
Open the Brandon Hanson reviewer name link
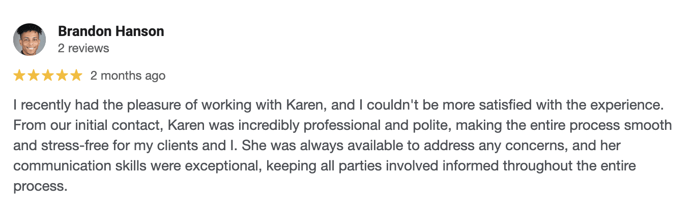coord(111,31)
